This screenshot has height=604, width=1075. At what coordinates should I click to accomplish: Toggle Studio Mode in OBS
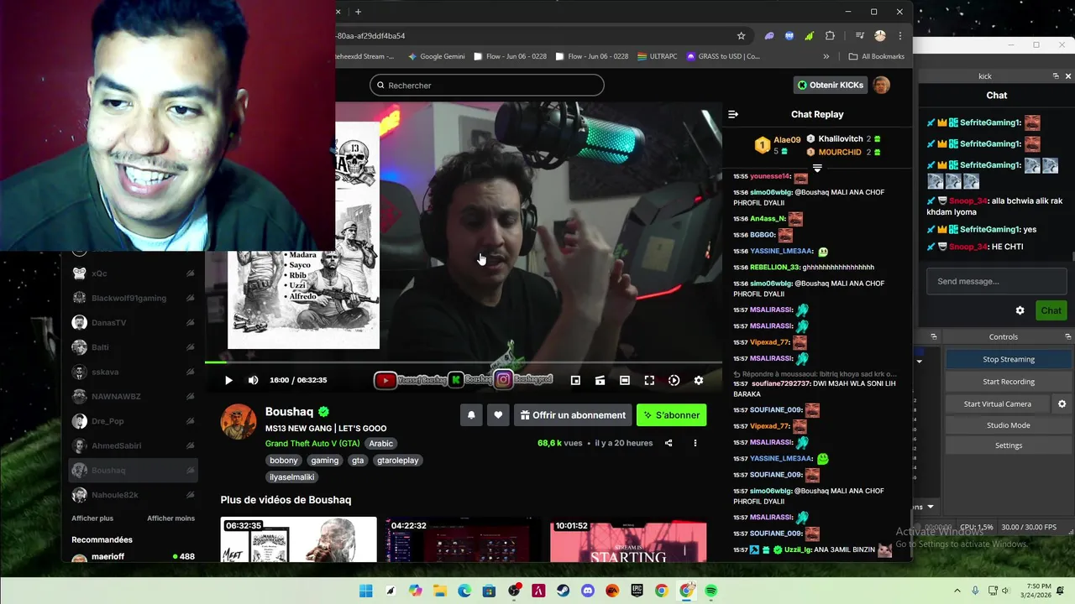[1009, 425]
